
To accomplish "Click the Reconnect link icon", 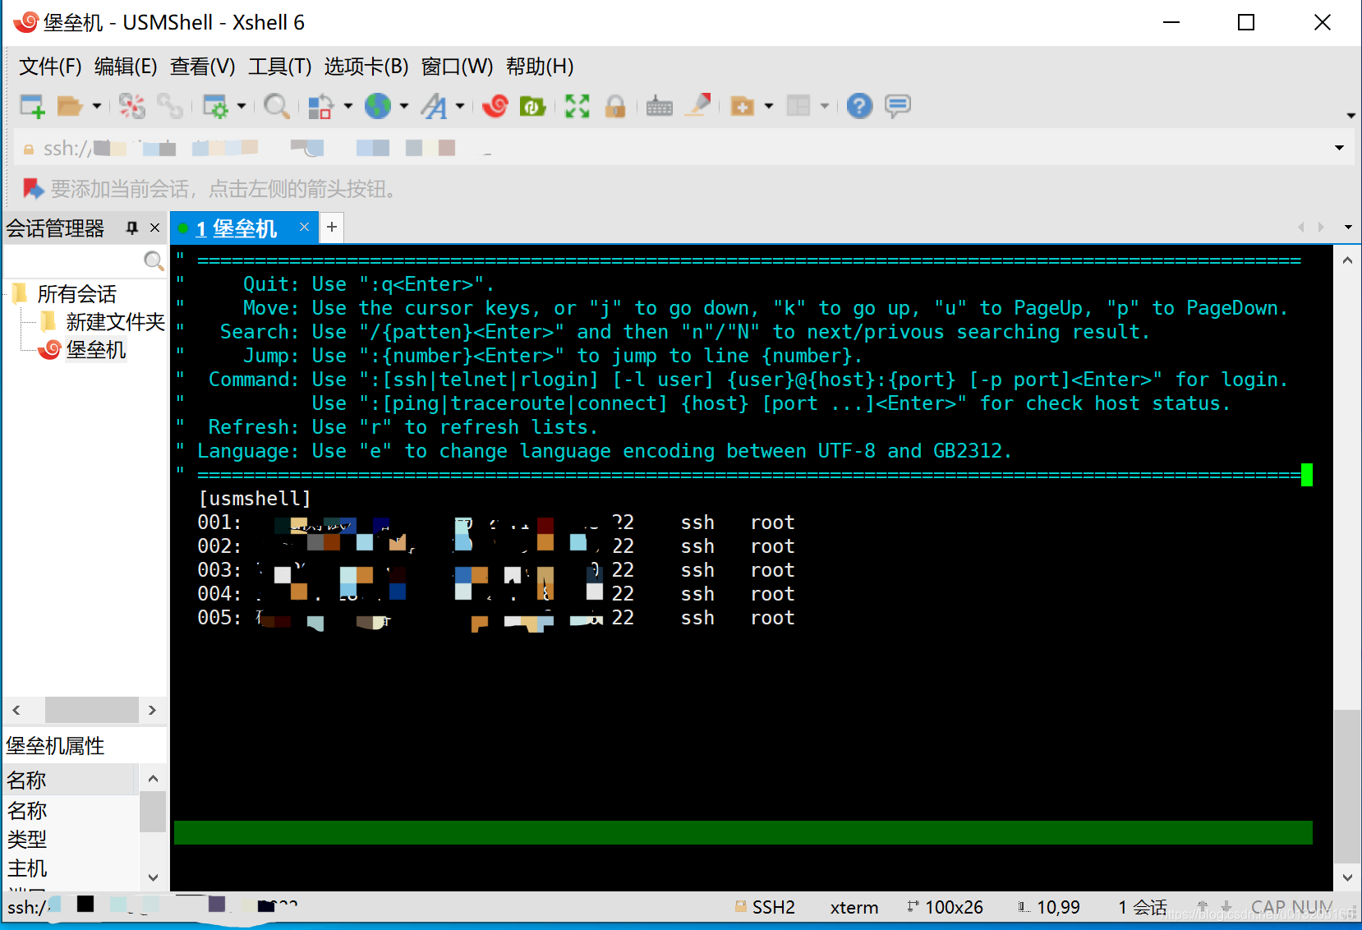I will (170, 106).
